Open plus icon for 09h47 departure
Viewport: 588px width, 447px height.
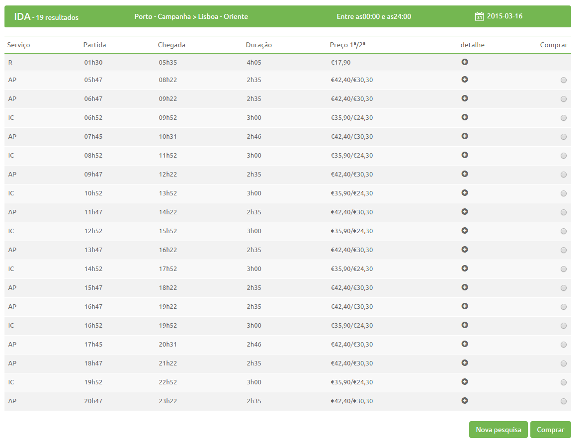coord(465,174)
